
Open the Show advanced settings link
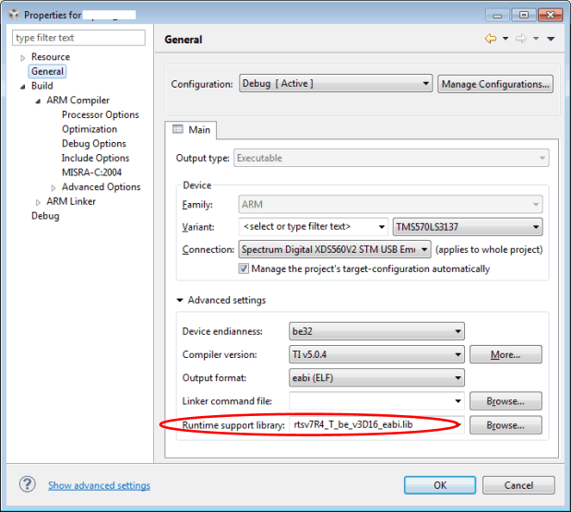click(99, 485)
